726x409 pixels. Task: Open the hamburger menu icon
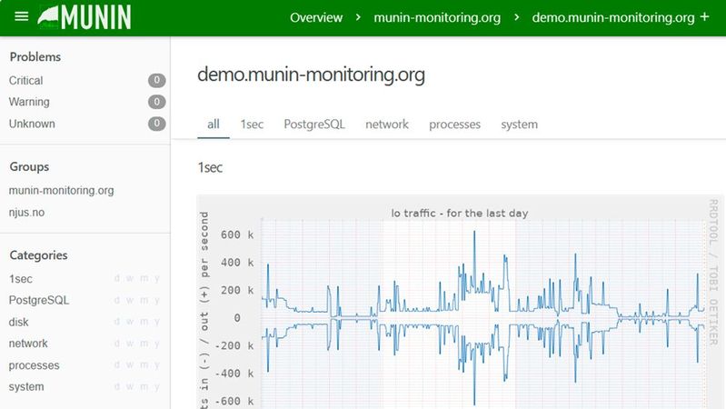click(22, 17)
